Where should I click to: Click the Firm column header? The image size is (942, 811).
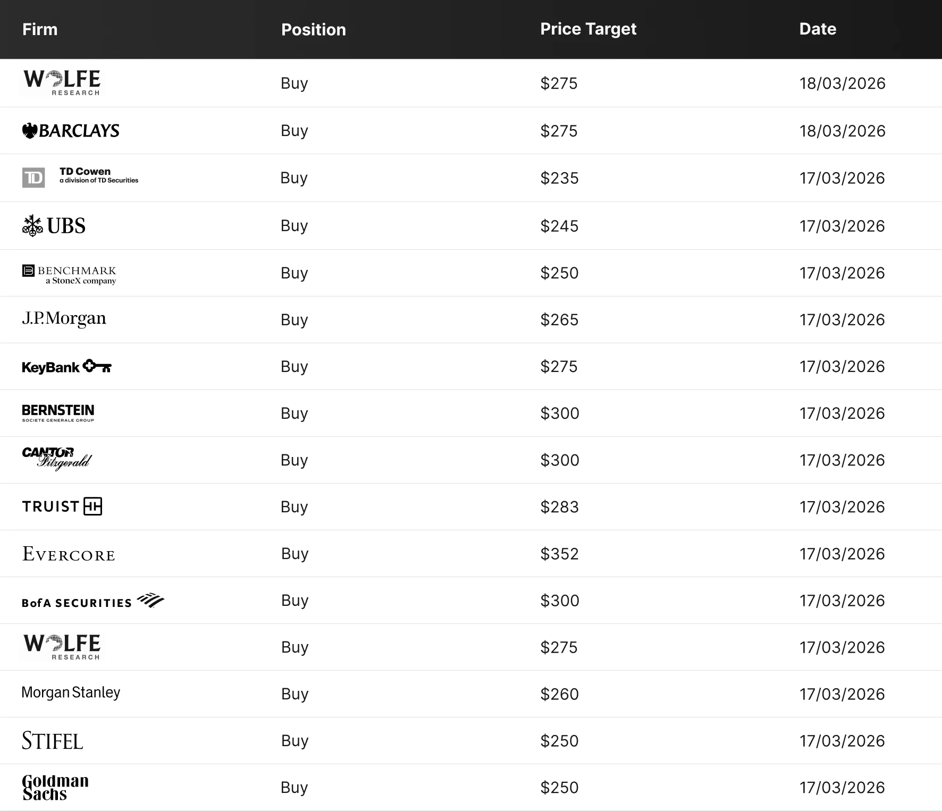click(x=40, y=29)
